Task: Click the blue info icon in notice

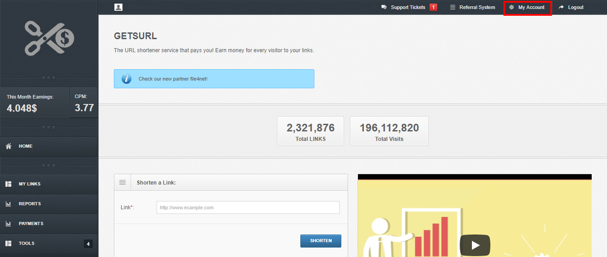Action: coord(127,79)
